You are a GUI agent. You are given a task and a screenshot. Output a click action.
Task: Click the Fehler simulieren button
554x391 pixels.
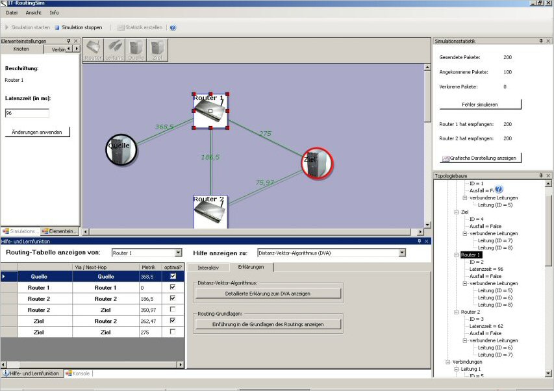[x=480, y=104]
